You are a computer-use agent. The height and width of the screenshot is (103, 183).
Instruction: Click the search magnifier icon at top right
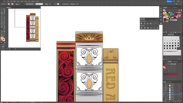coord(174,1)
